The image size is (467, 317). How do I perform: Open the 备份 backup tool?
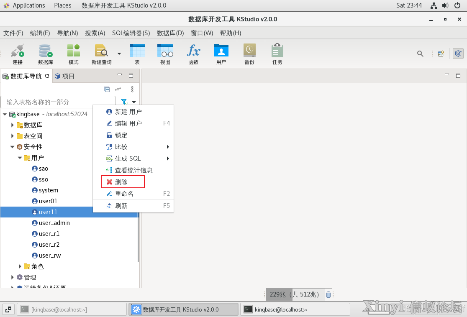click(249, 54)
